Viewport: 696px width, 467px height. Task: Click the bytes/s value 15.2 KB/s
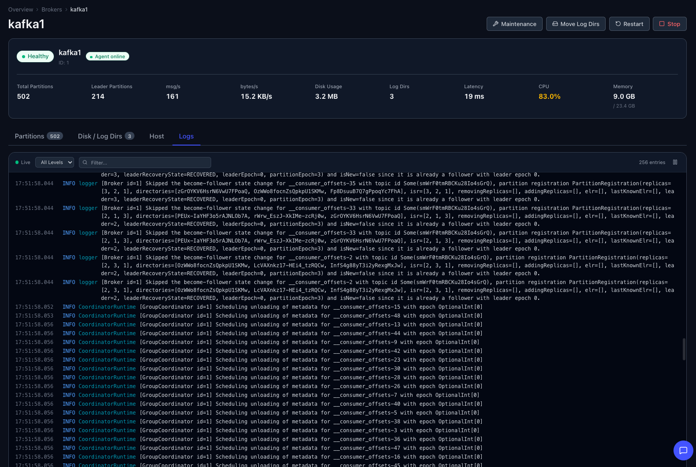(256, 96)
